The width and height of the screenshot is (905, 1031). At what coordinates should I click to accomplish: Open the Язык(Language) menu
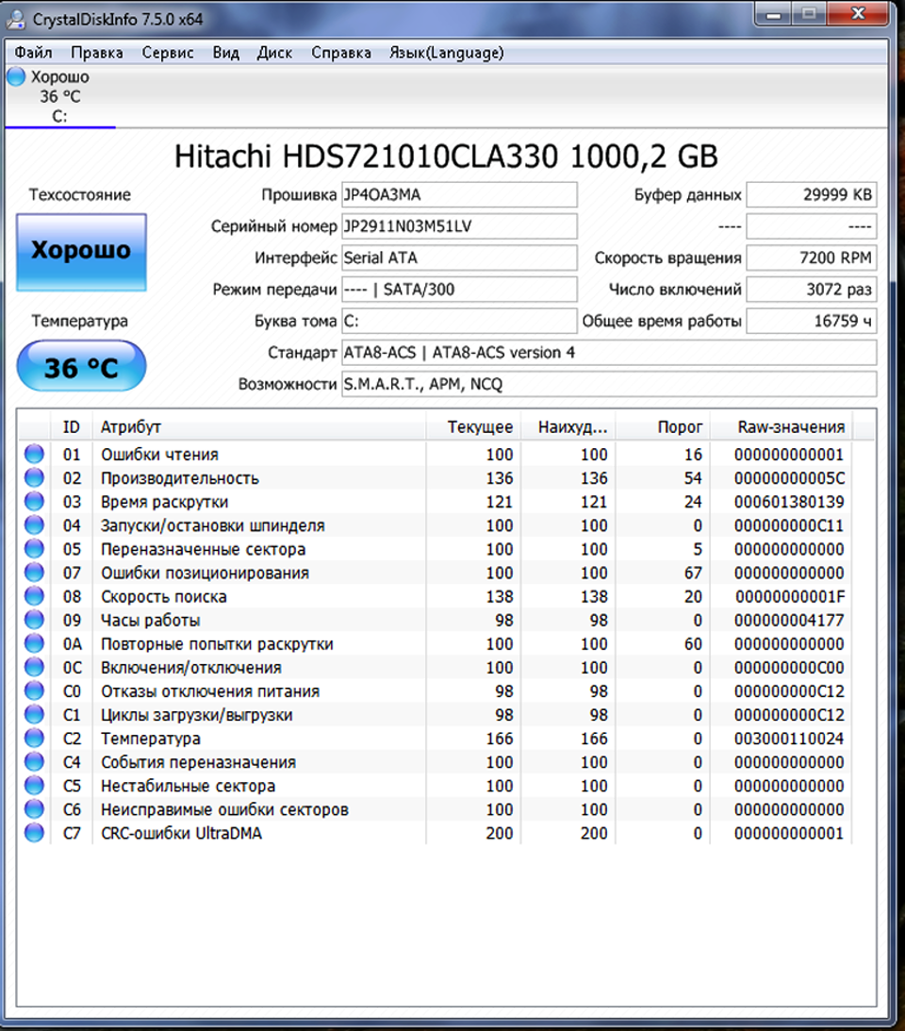(x=446, y=53)
